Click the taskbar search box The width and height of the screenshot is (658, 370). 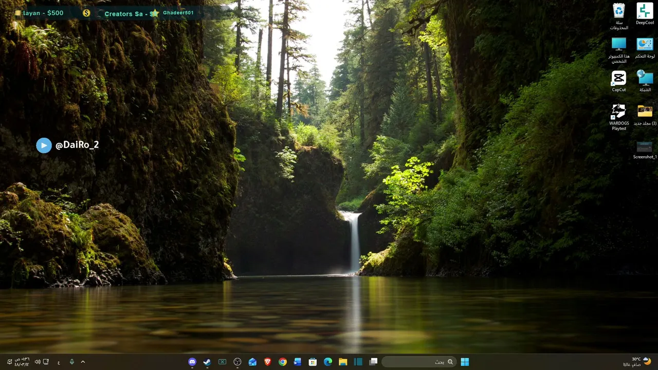tap(419, 362)
